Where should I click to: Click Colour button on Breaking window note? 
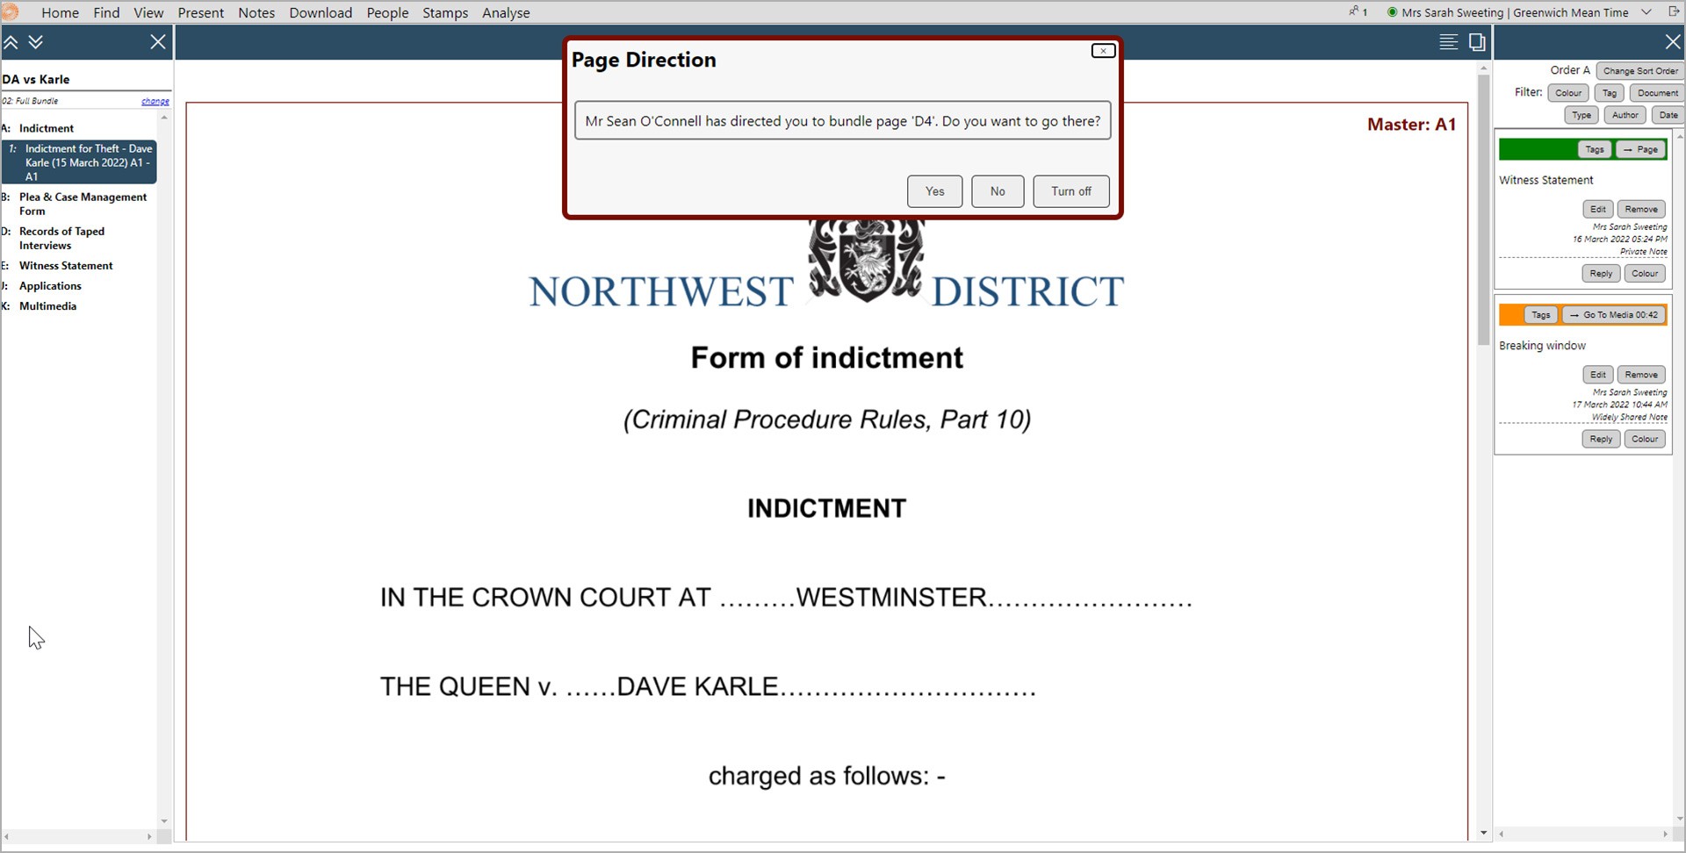pos(1644,440)
